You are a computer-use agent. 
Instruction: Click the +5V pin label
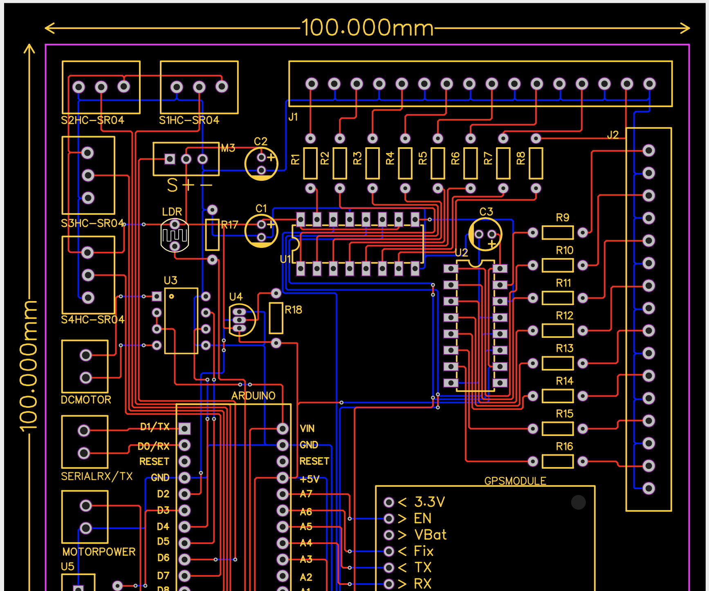[x=309, y=479]
